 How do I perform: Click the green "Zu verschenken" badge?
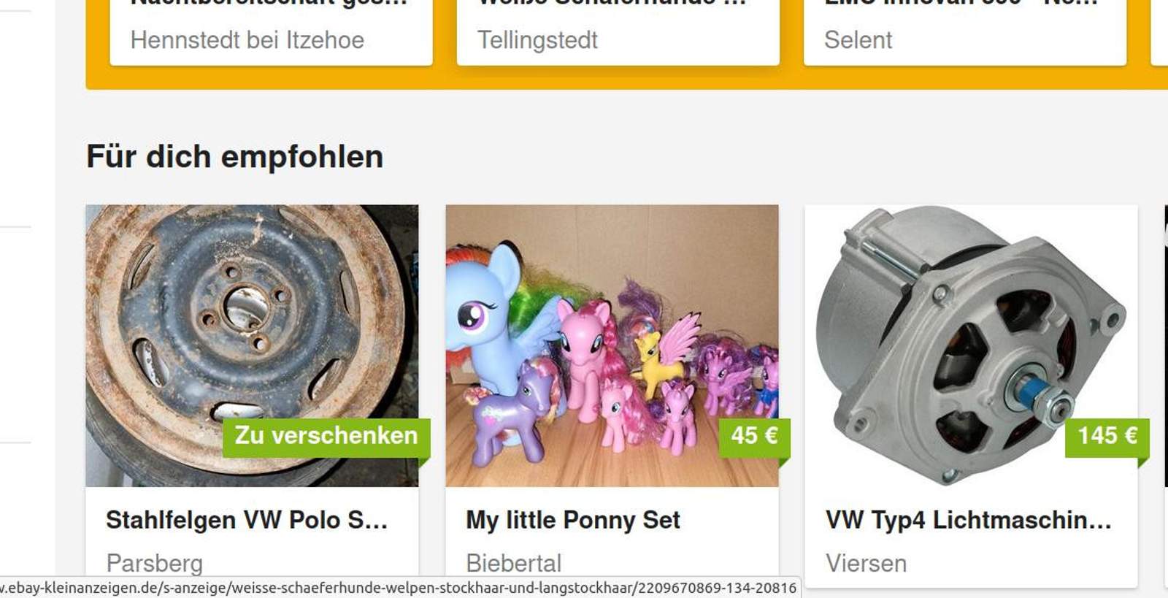326,436
